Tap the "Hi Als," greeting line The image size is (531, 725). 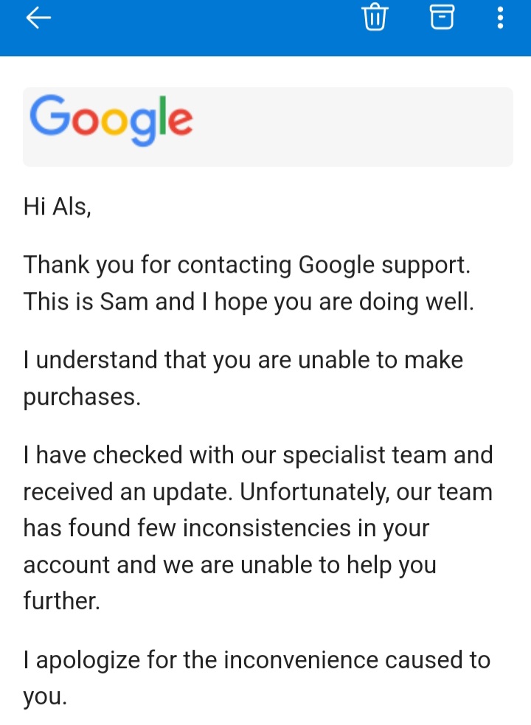click(58, 207)
